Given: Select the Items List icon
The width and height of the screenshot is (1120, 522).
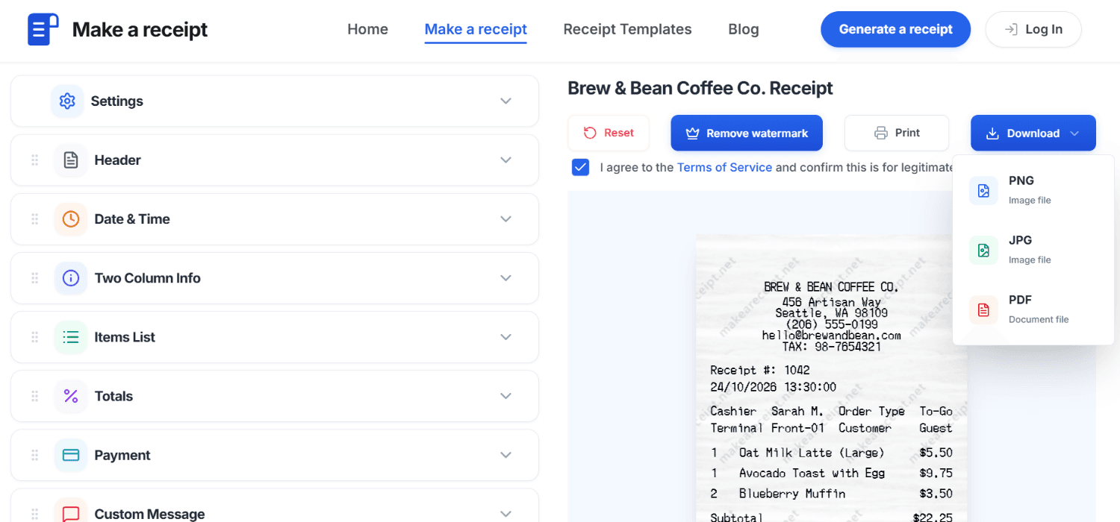Looking at the screenshot, I should click(70, 337).
